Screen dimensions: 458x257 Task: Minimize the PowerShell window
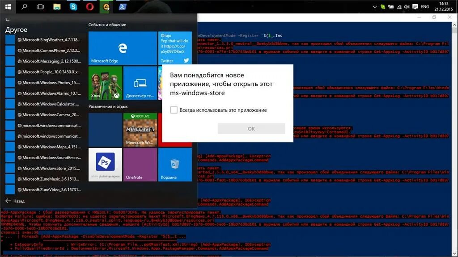pyautogui.click(x=419, y=17)
